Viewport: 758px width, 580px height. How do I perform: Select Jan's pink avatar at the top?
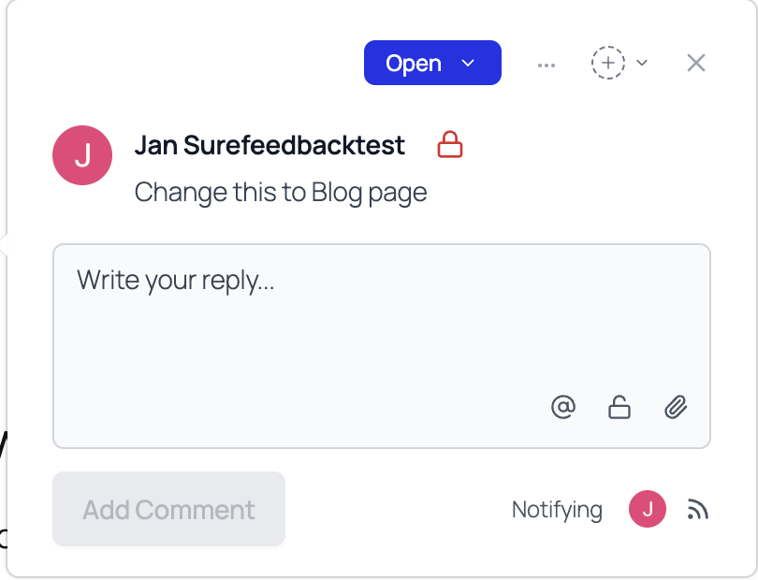click(81, 155)
